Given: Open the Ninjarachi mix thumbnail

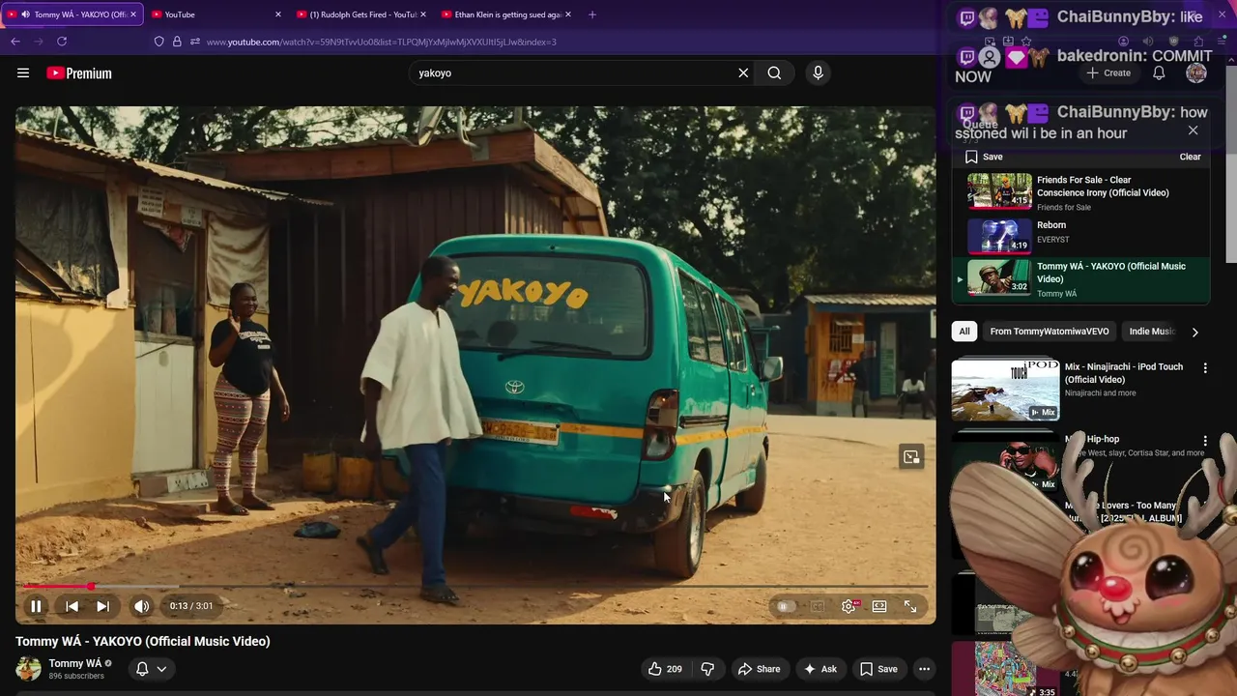Looking at the screenshot, I should (x=1005, y=391).
